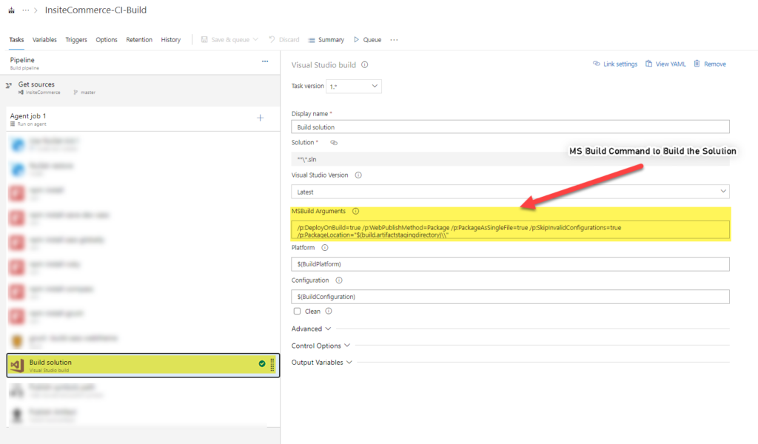The width and height of the screenshot is (758, 444).
Task: Enable the Clean checkbox
Action: pyautogui.click(x=297, y=311)
